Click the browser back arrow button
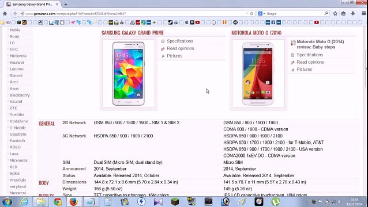368x207 pixels. pos(15,14)
